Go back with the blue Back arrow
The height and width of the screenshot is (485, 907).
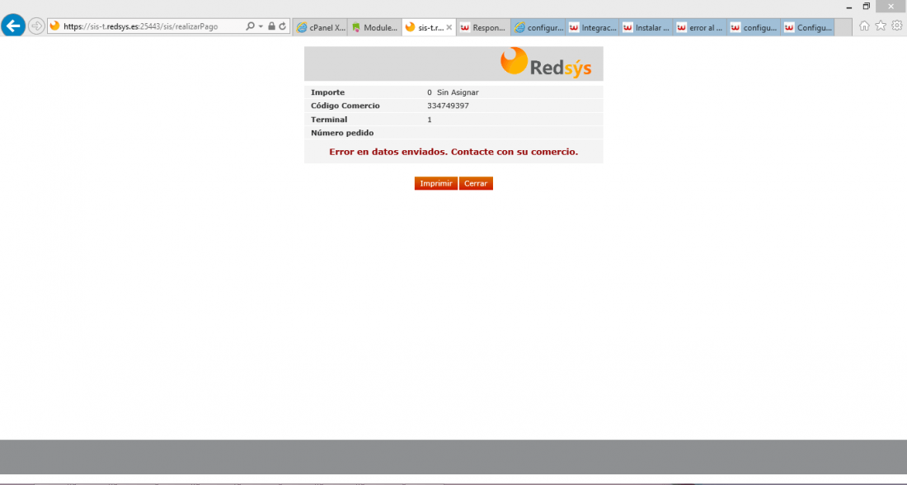click(x=12, y=26)
